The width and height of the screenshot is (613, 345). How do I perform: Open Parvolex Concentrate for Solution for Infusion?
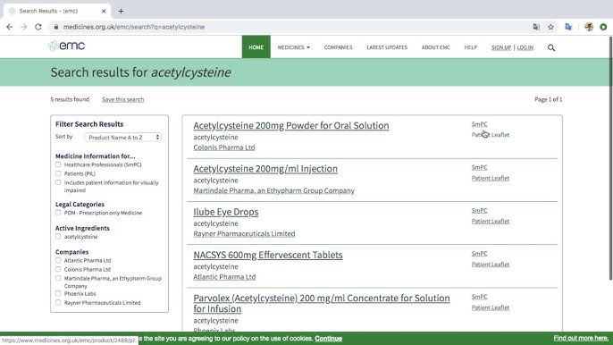click(322, 303)
